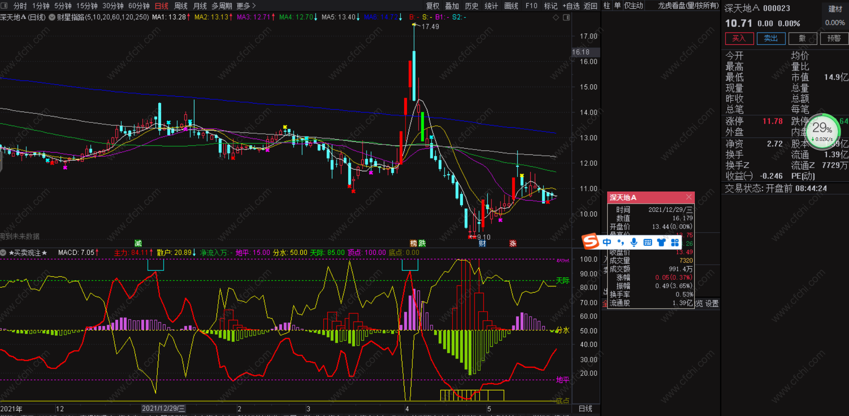Toggle the chart panel layout icon
849x416 pixels.
(x=566, y=17)
